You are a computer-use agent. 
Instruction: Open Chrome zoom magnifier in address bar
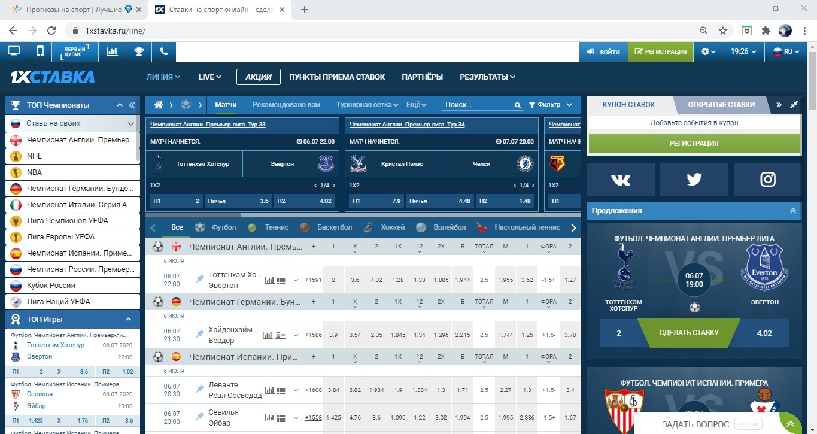coord(704,30)
